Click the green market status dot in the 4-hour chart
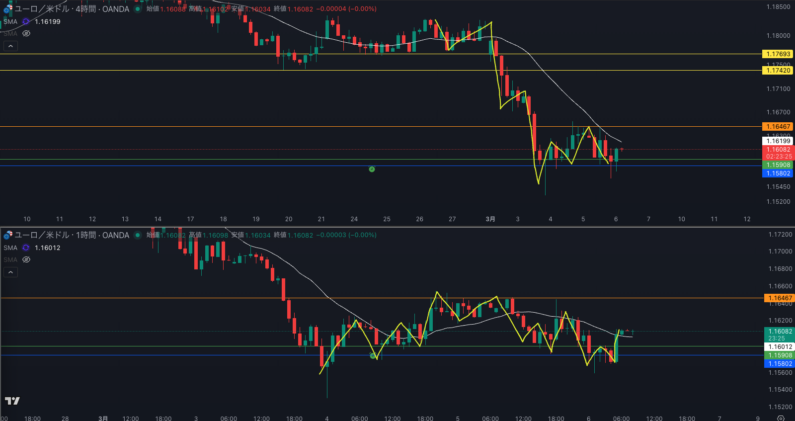The image size is (795, 421). pyautogui.click(x=138, y=9)
